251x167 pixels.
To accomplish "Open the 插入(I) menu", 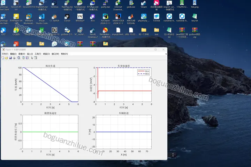I will (30, 54).
